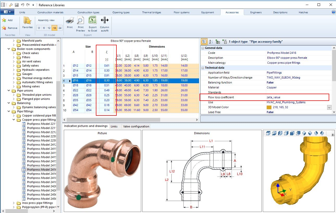This screenshot has height=213, width=336.
Task: Select the left view cube icon
Action: [280, 133]
